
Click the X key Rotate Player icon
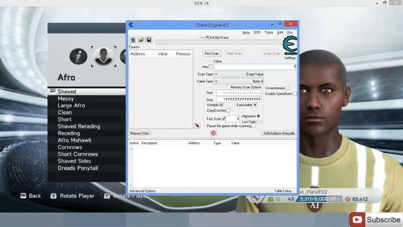point(53,196)
